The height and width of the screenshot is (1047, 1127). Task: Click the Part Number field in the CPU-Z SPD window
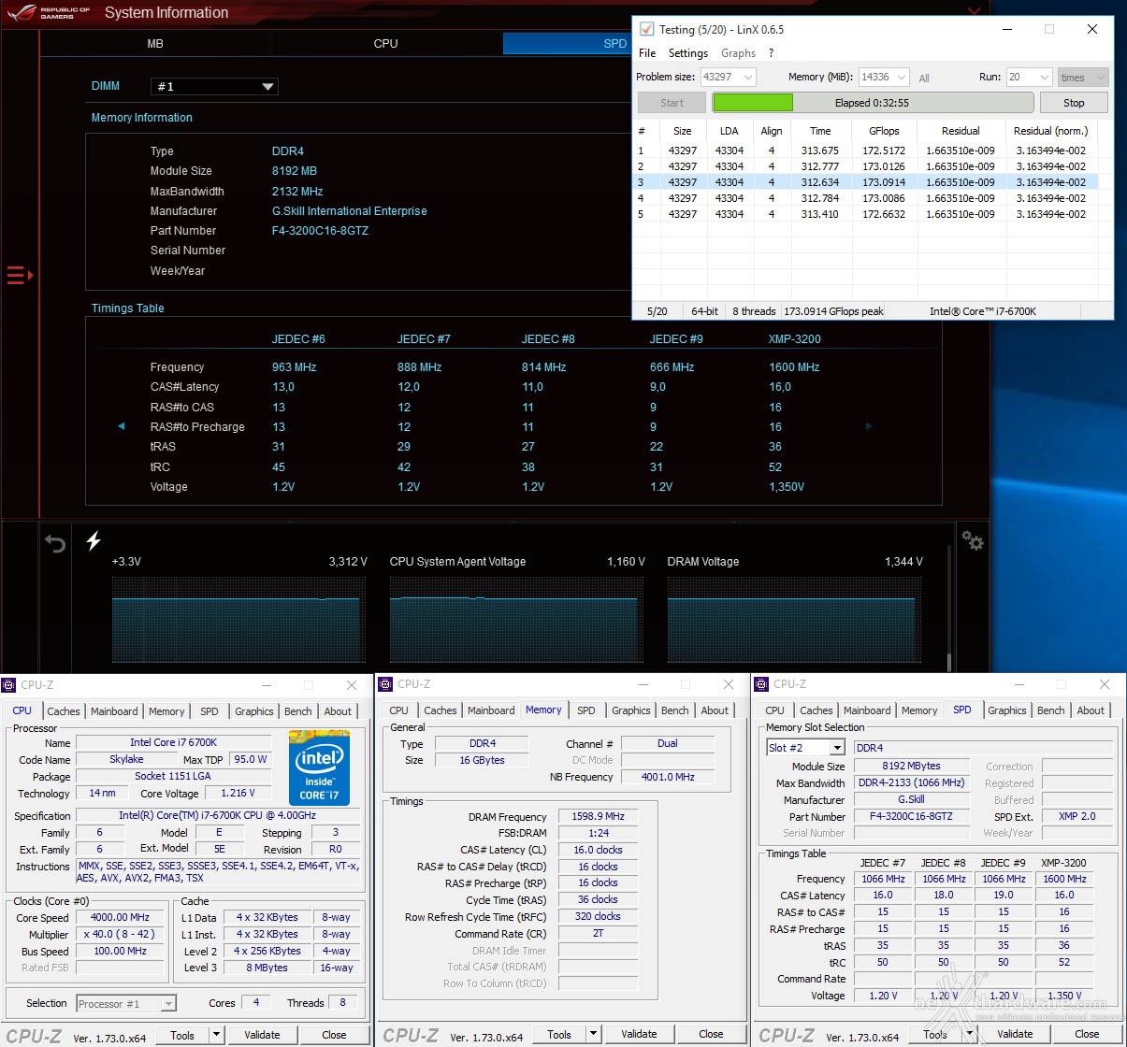tap(911, 816)
